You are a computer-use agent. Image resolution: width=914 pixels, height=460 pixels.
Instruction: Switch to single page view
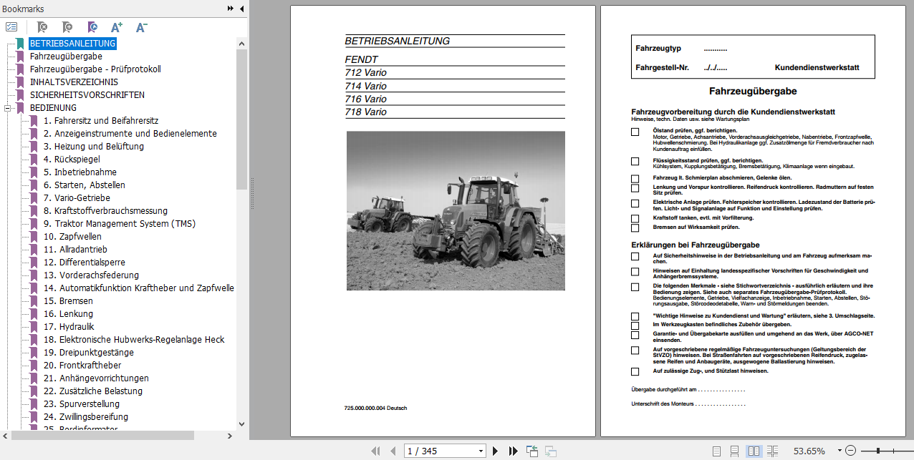tap(717, 451)
